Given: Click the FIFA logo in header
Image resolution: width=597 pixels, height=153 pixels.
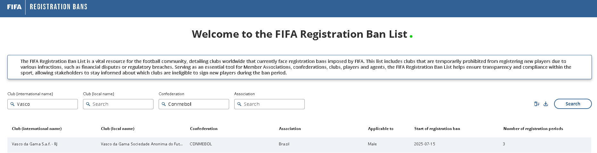Looking at the screenshot, I should [x=14, y=7].
